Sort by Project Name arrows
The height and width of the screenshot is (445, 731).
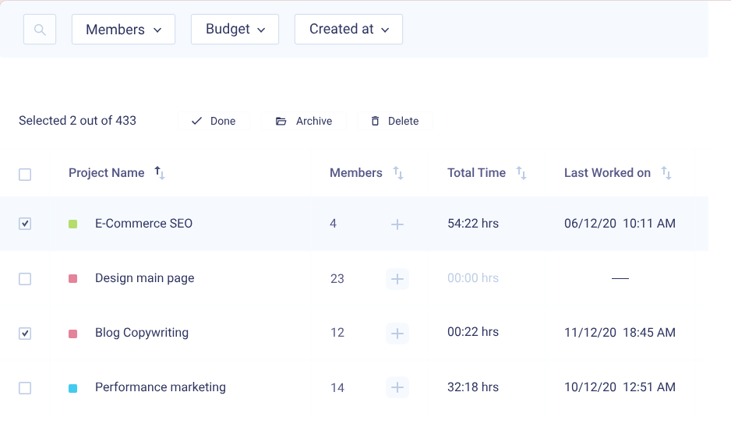[160, 173]
